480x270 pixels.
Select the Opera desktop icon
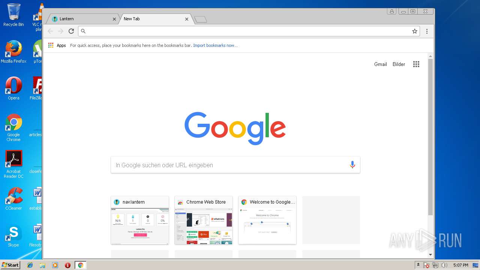(13, 88)
